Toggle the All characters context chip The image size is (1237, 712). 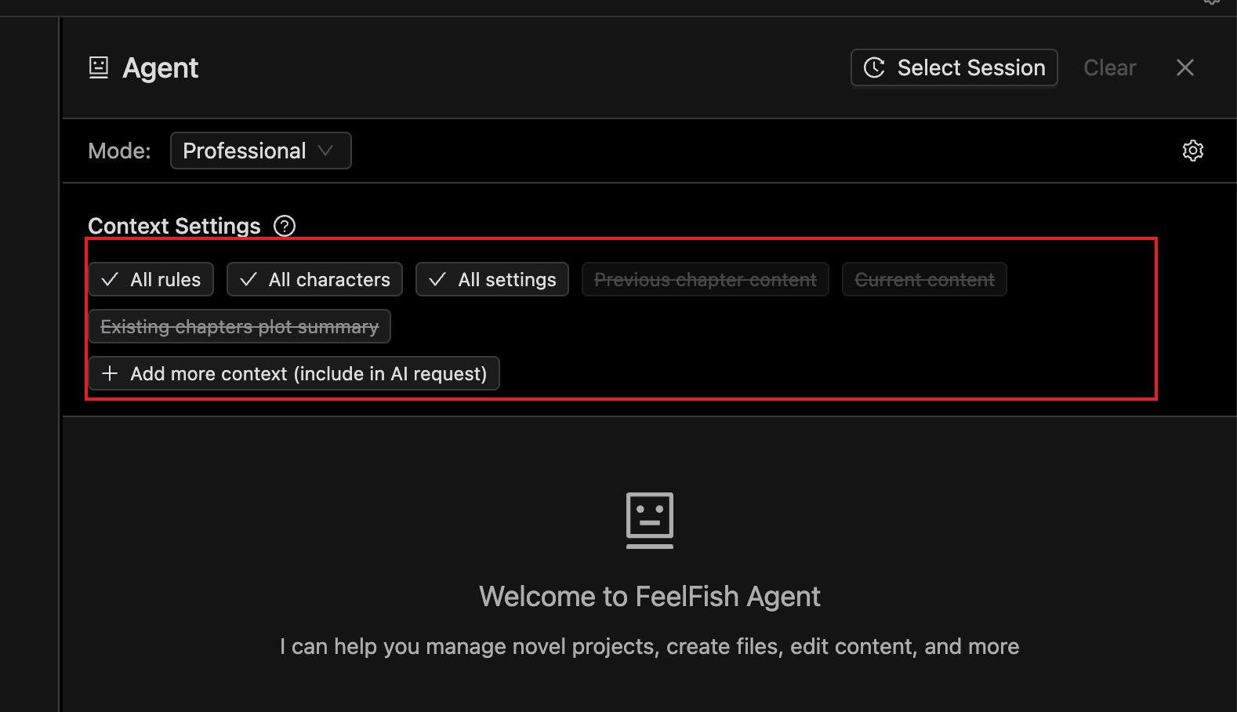point(314,279)
